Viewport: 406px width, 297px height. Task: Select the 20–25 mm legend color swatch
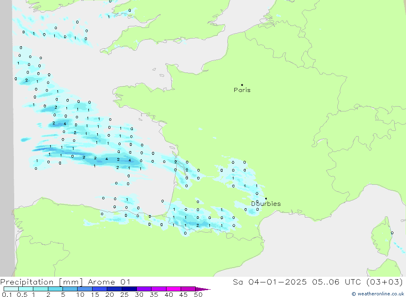[x=114, y=289]
